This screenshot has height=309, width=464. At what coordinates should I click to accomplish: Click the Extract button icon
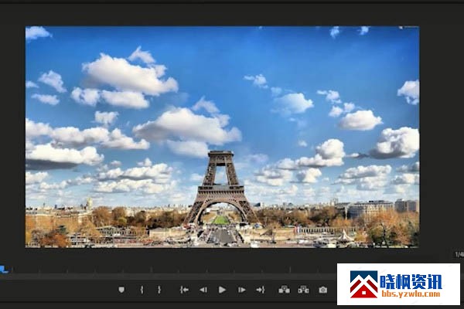coord(303,290)
